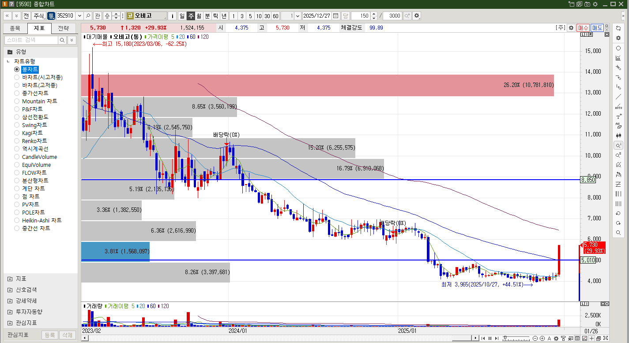This screenshot has width=629, height=343.
Task: Select the AUTO trendline tool
Action: pos(618,106)
